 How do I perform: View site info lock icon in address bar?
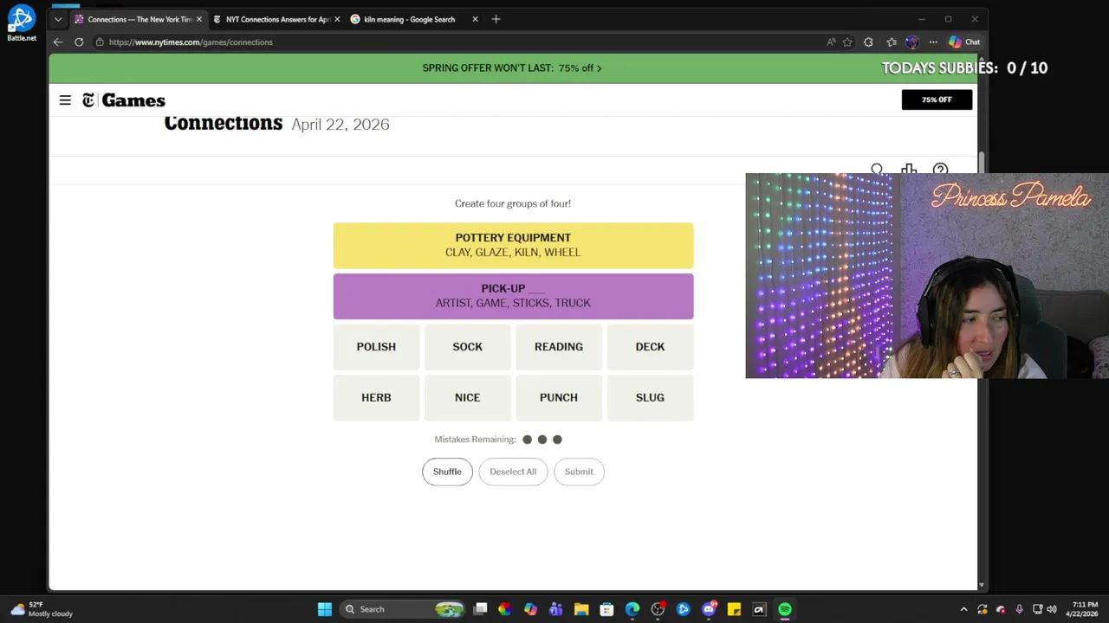click(101, 42)
